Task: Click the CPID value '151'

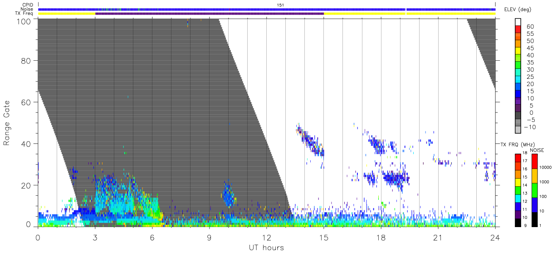Action: 280,5
